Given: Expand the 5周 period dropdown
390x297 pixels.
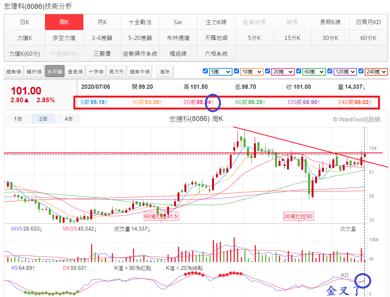Looking at the screenshot, I should [221, 72].
